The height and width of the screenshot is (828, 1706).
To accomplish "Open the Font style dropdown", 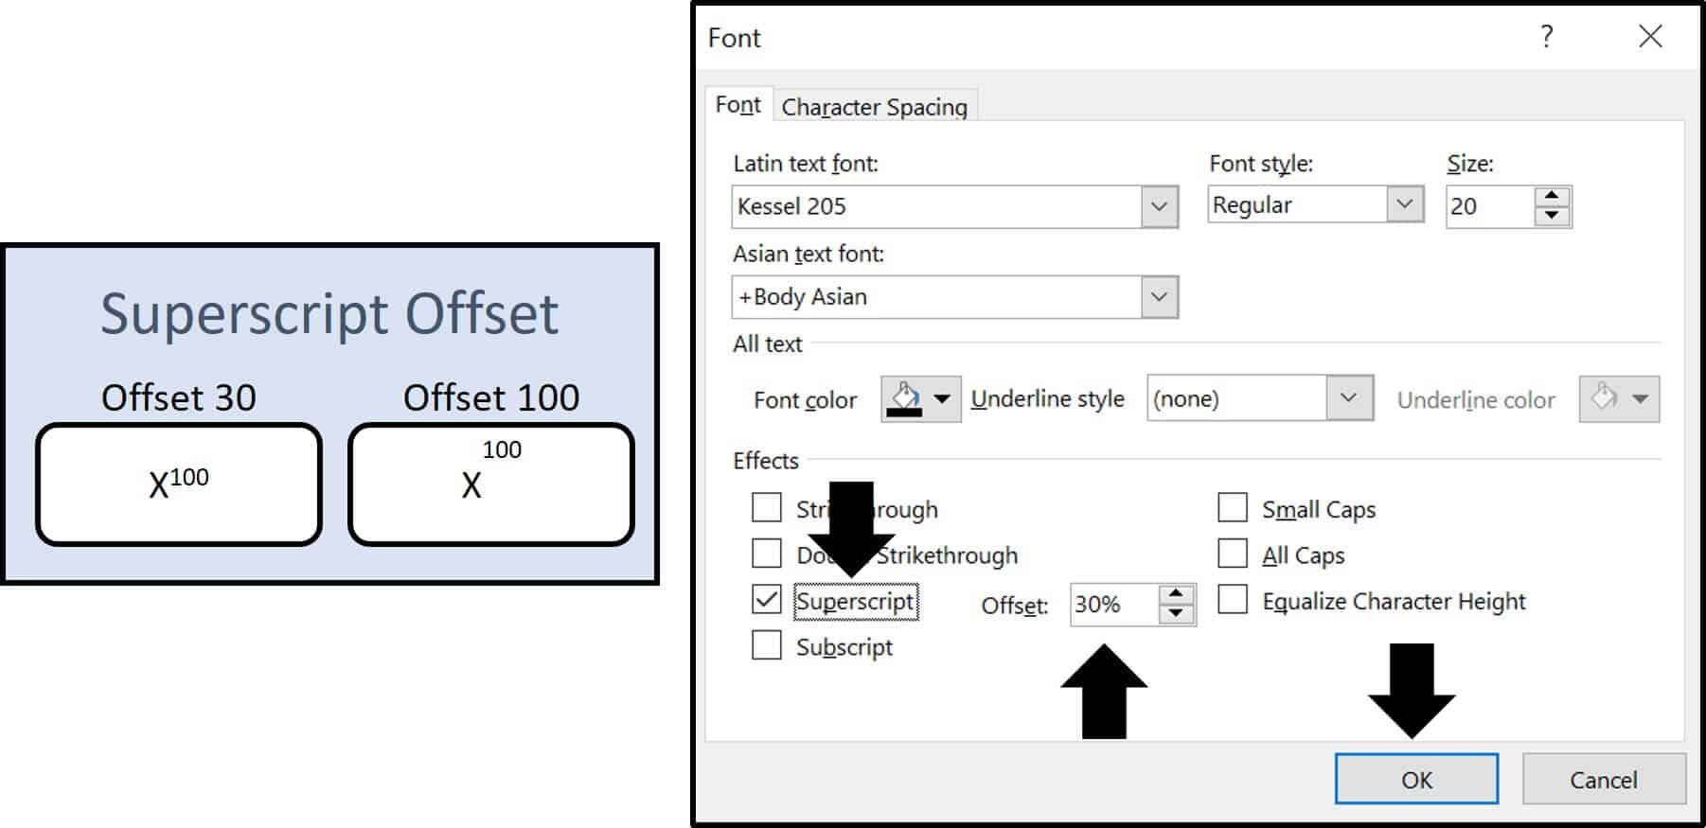I will point(1405,204).
